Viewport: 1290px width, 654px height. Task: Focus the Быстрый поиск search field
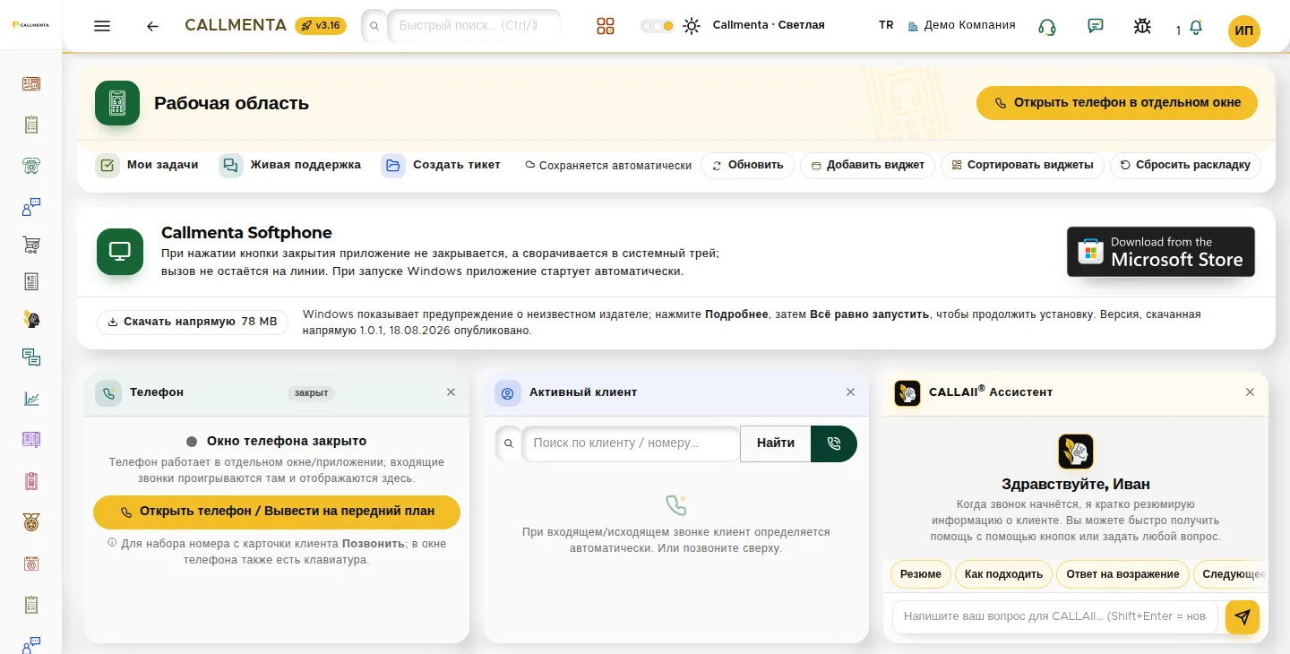(x=474, y=26)
